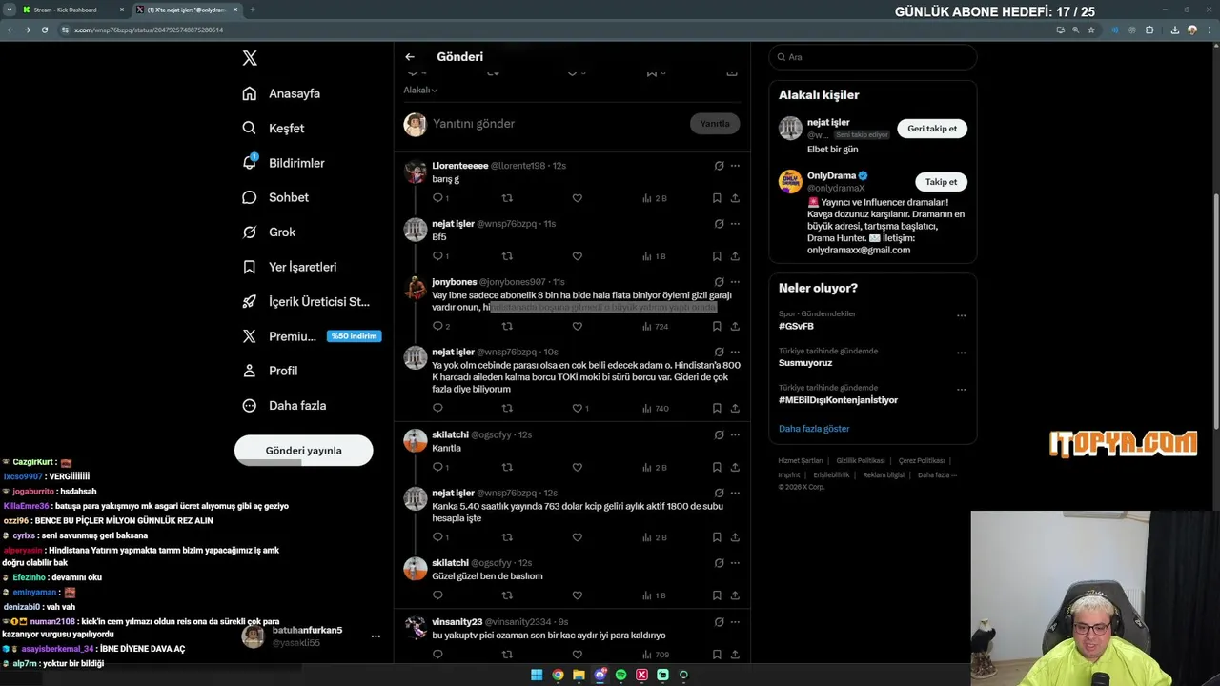Share nejat işler's 'Ya yok olm' reply

[x=735, y=408]
